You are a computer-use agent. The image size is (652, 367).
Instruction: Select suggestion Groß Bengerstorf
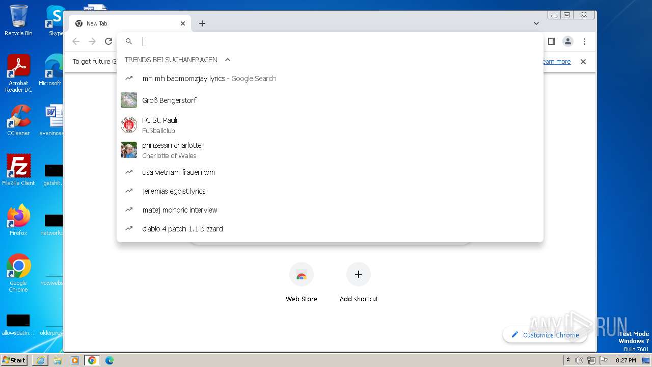[330, 100]
